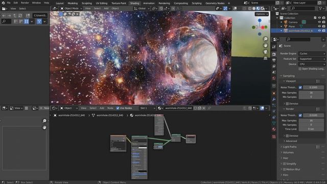
Task: Click the red X axis on navigation gizmo
Action: [263, 27]
